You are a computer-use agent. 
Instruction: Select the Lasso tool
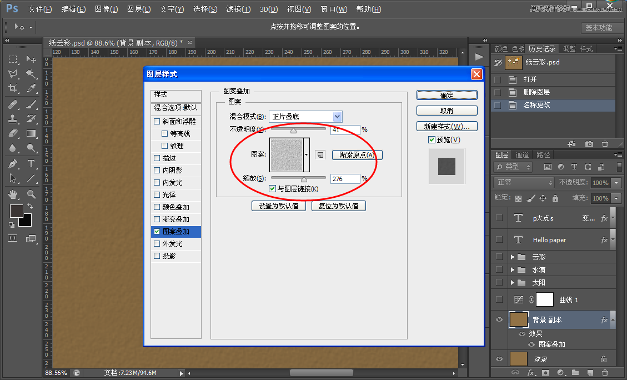(13, 73)
